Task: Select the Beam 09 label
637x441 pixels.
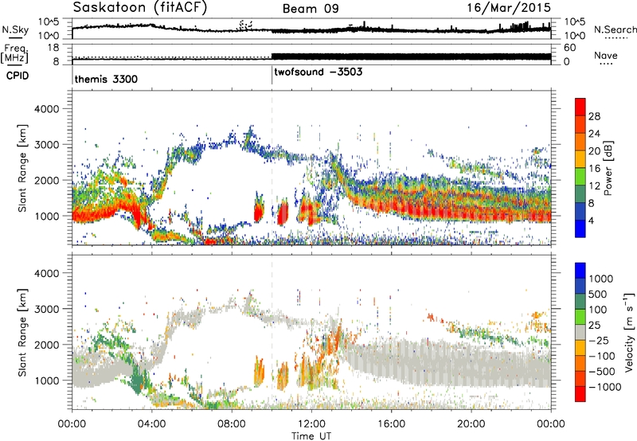Action: (311, 9)
